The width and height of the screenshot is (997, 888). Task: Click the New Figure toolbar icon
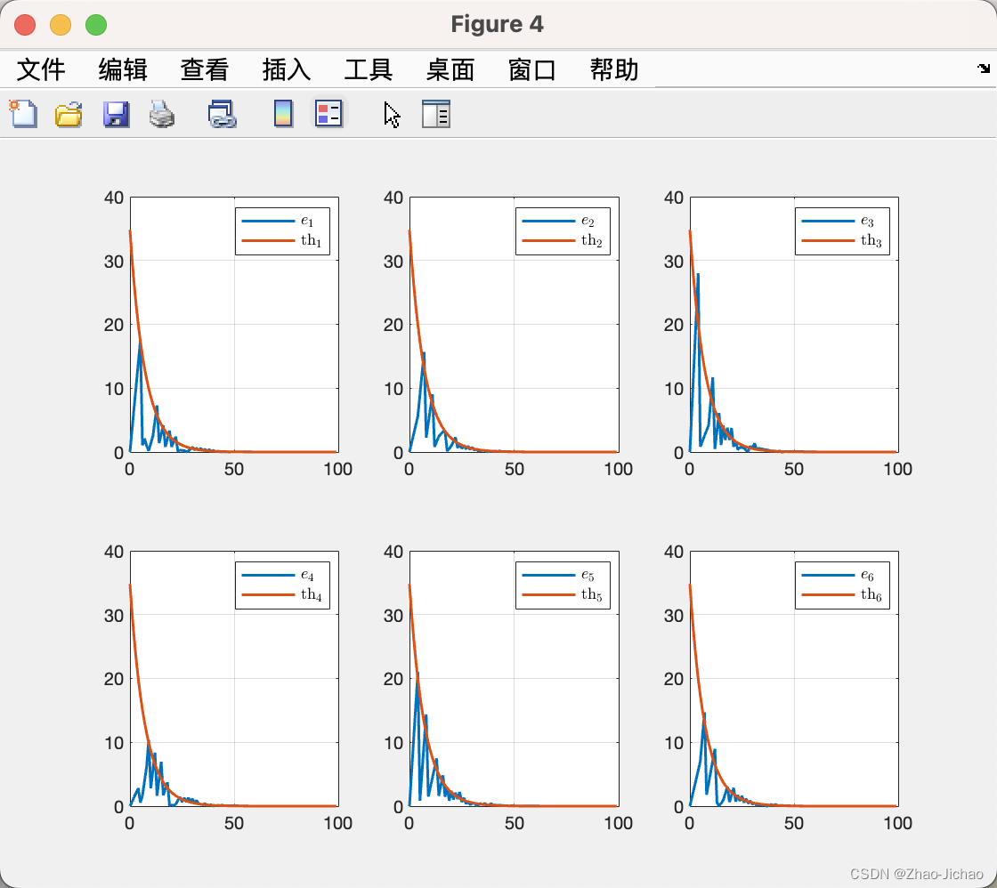(x=23, y=115)
